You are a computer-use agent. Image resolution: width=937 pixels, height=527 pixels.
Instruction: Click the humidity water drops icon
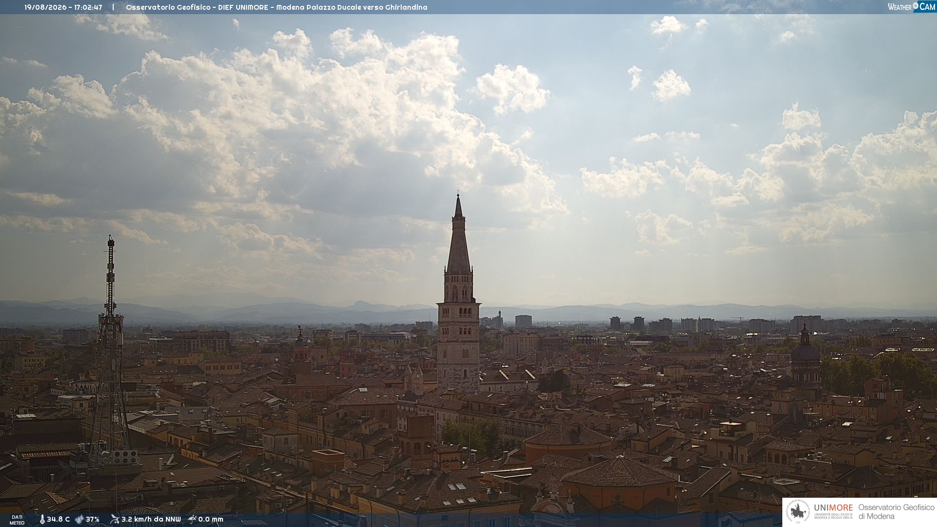(79, 519)
